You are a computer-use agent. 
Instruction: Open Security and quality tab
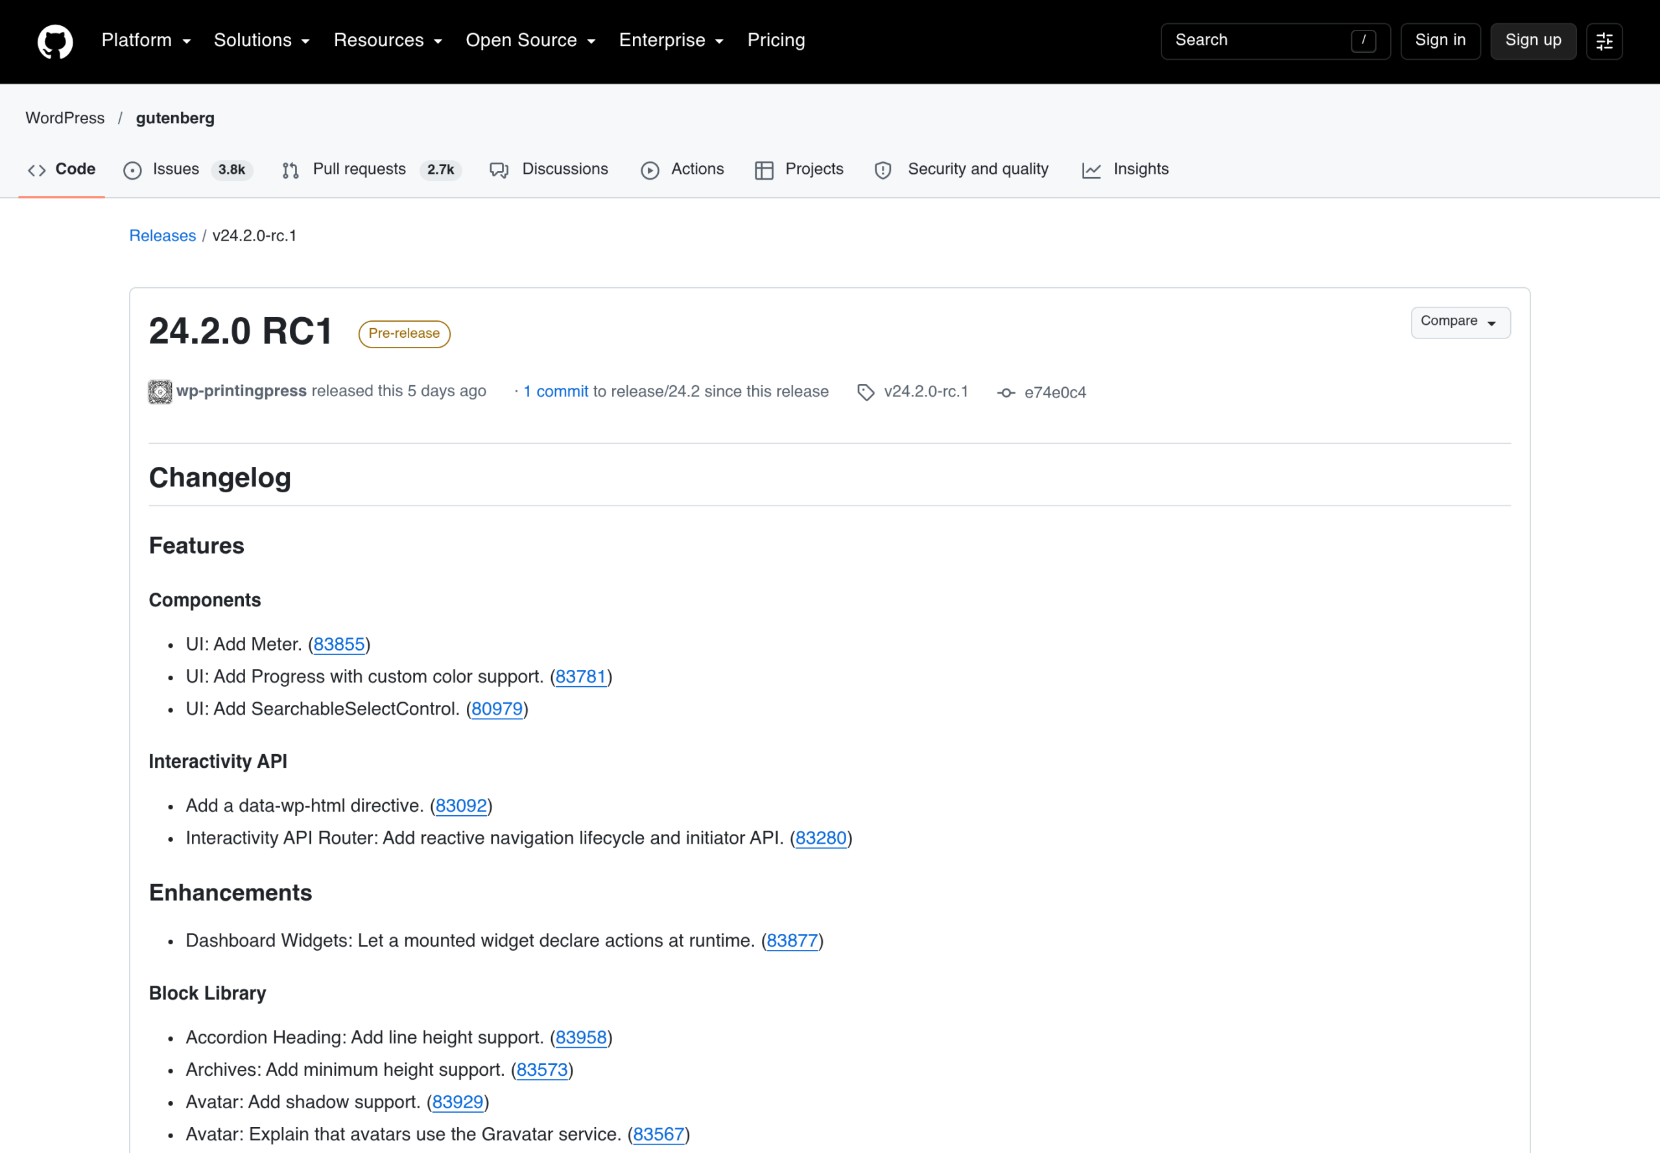pos(962,170)
